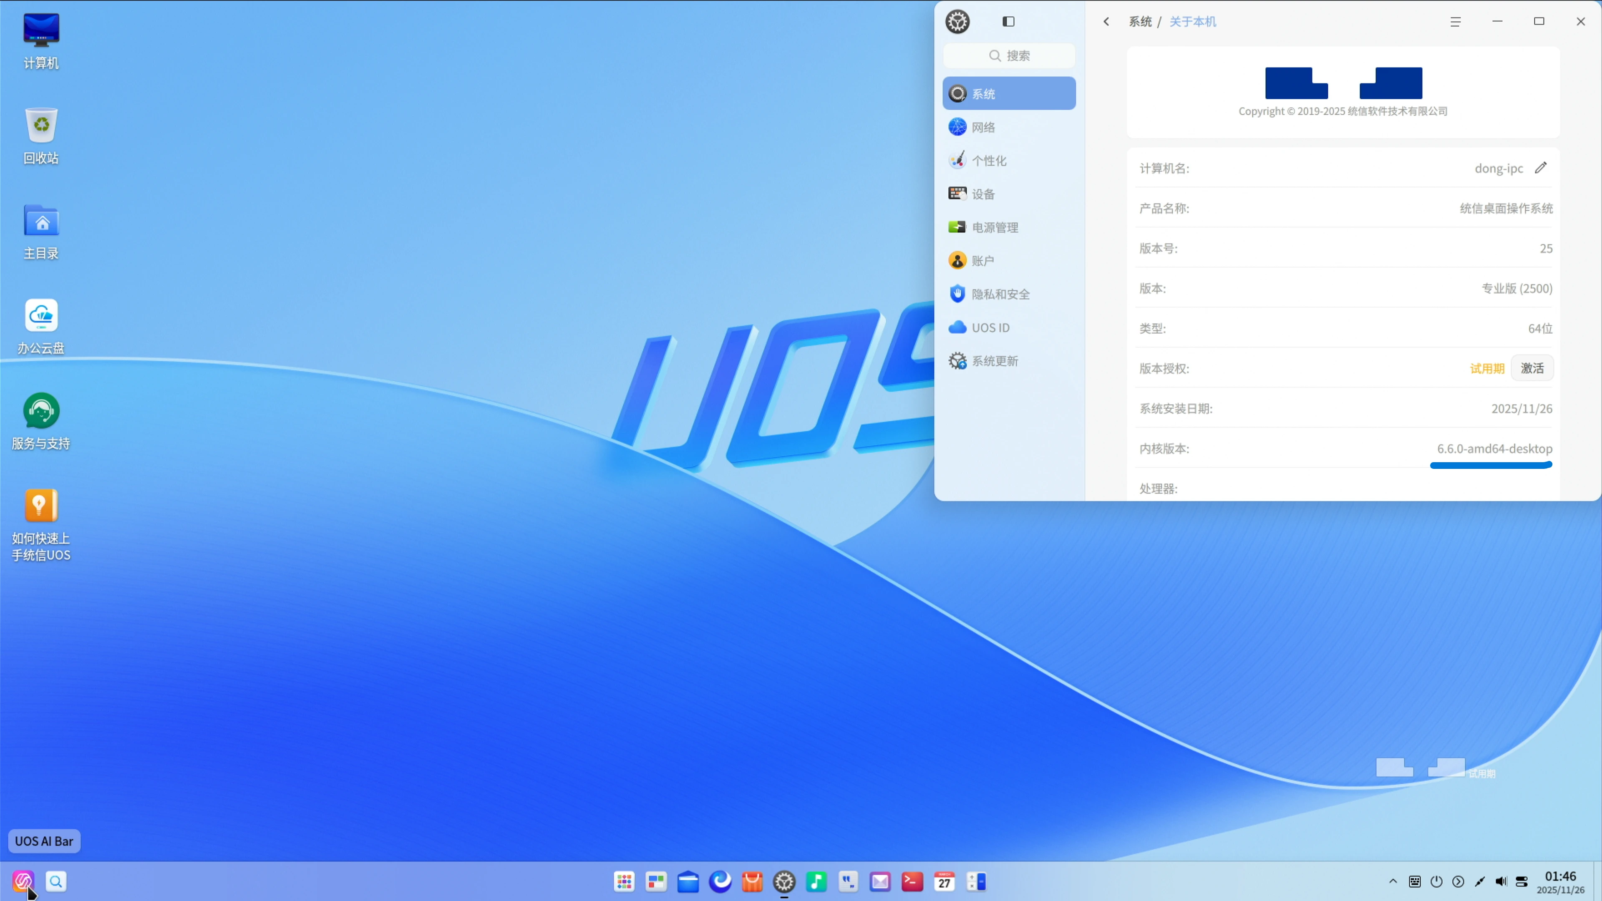Open the UOS AI icon in taskbar
Image resolution: width=1602 pixels, height=901 pixels.
[23, 881]
